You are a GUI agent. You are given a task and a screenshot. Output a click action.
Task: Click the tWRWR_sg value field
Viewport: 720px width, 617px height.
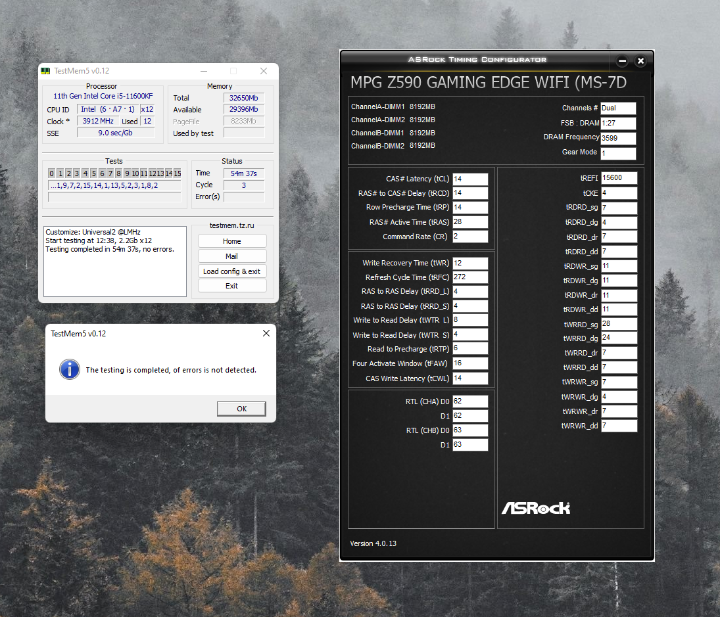(619, 382)
